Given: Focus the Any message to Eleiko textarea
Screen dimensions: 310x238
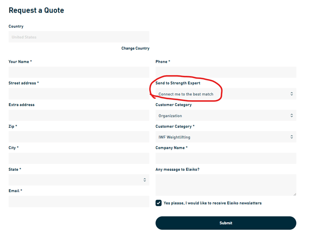Looking at the screenshot, I should click(226, 185).
